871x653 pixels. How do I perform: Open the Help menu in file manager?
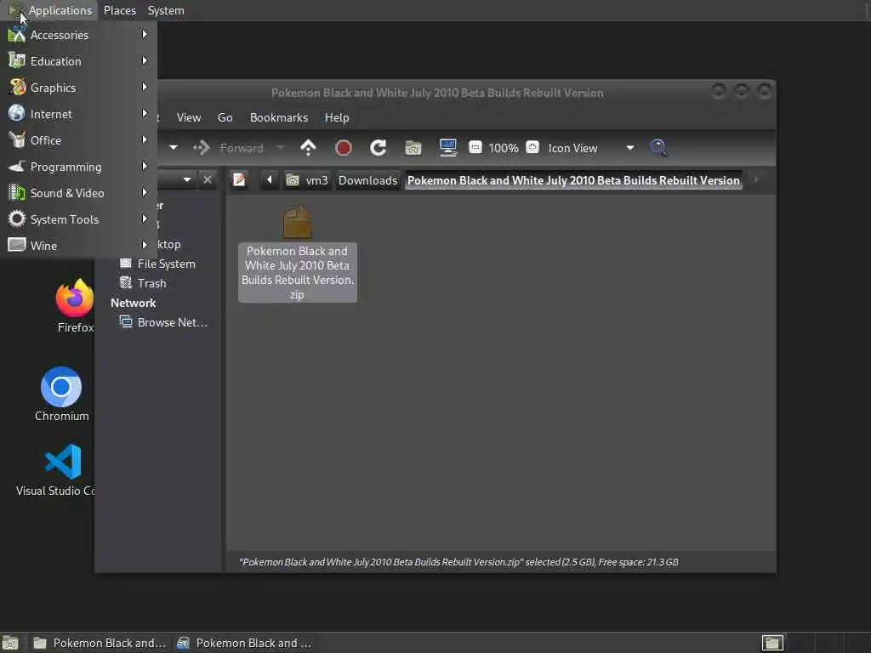point(337,117)
